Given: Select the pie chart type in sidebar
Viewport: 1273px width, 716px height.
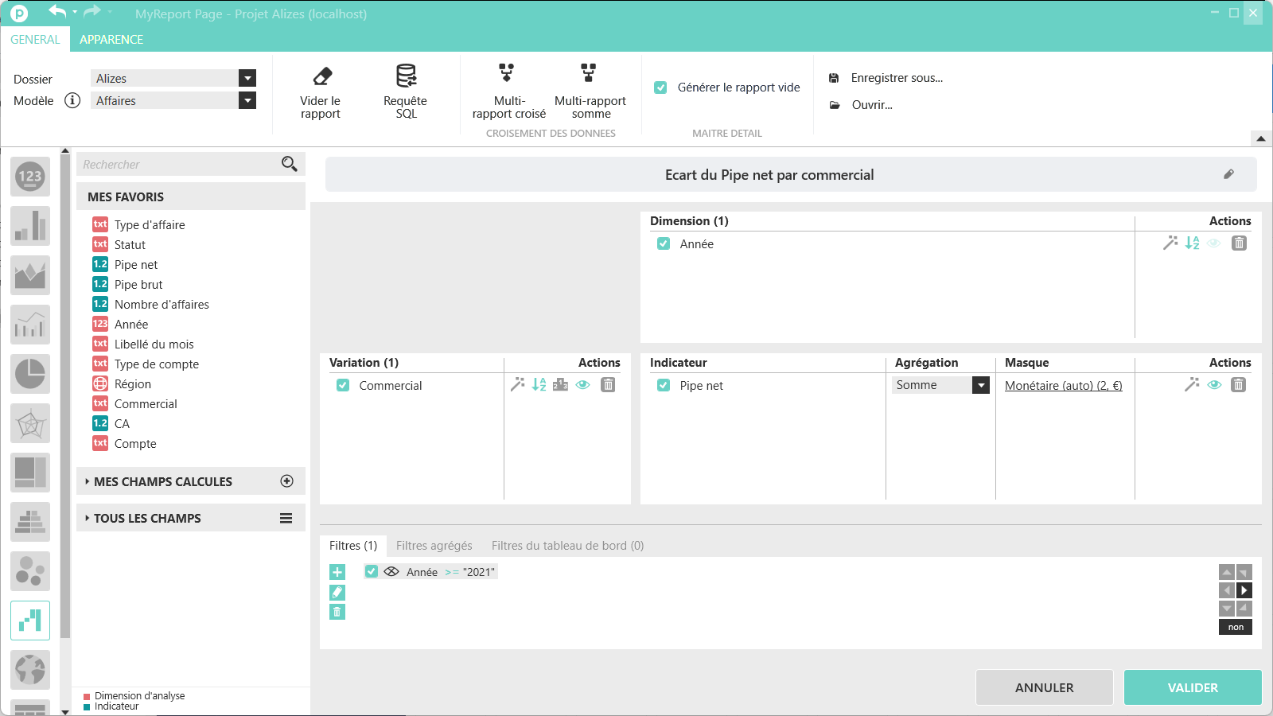Looking at the screenshot, I should pos(30,374).
